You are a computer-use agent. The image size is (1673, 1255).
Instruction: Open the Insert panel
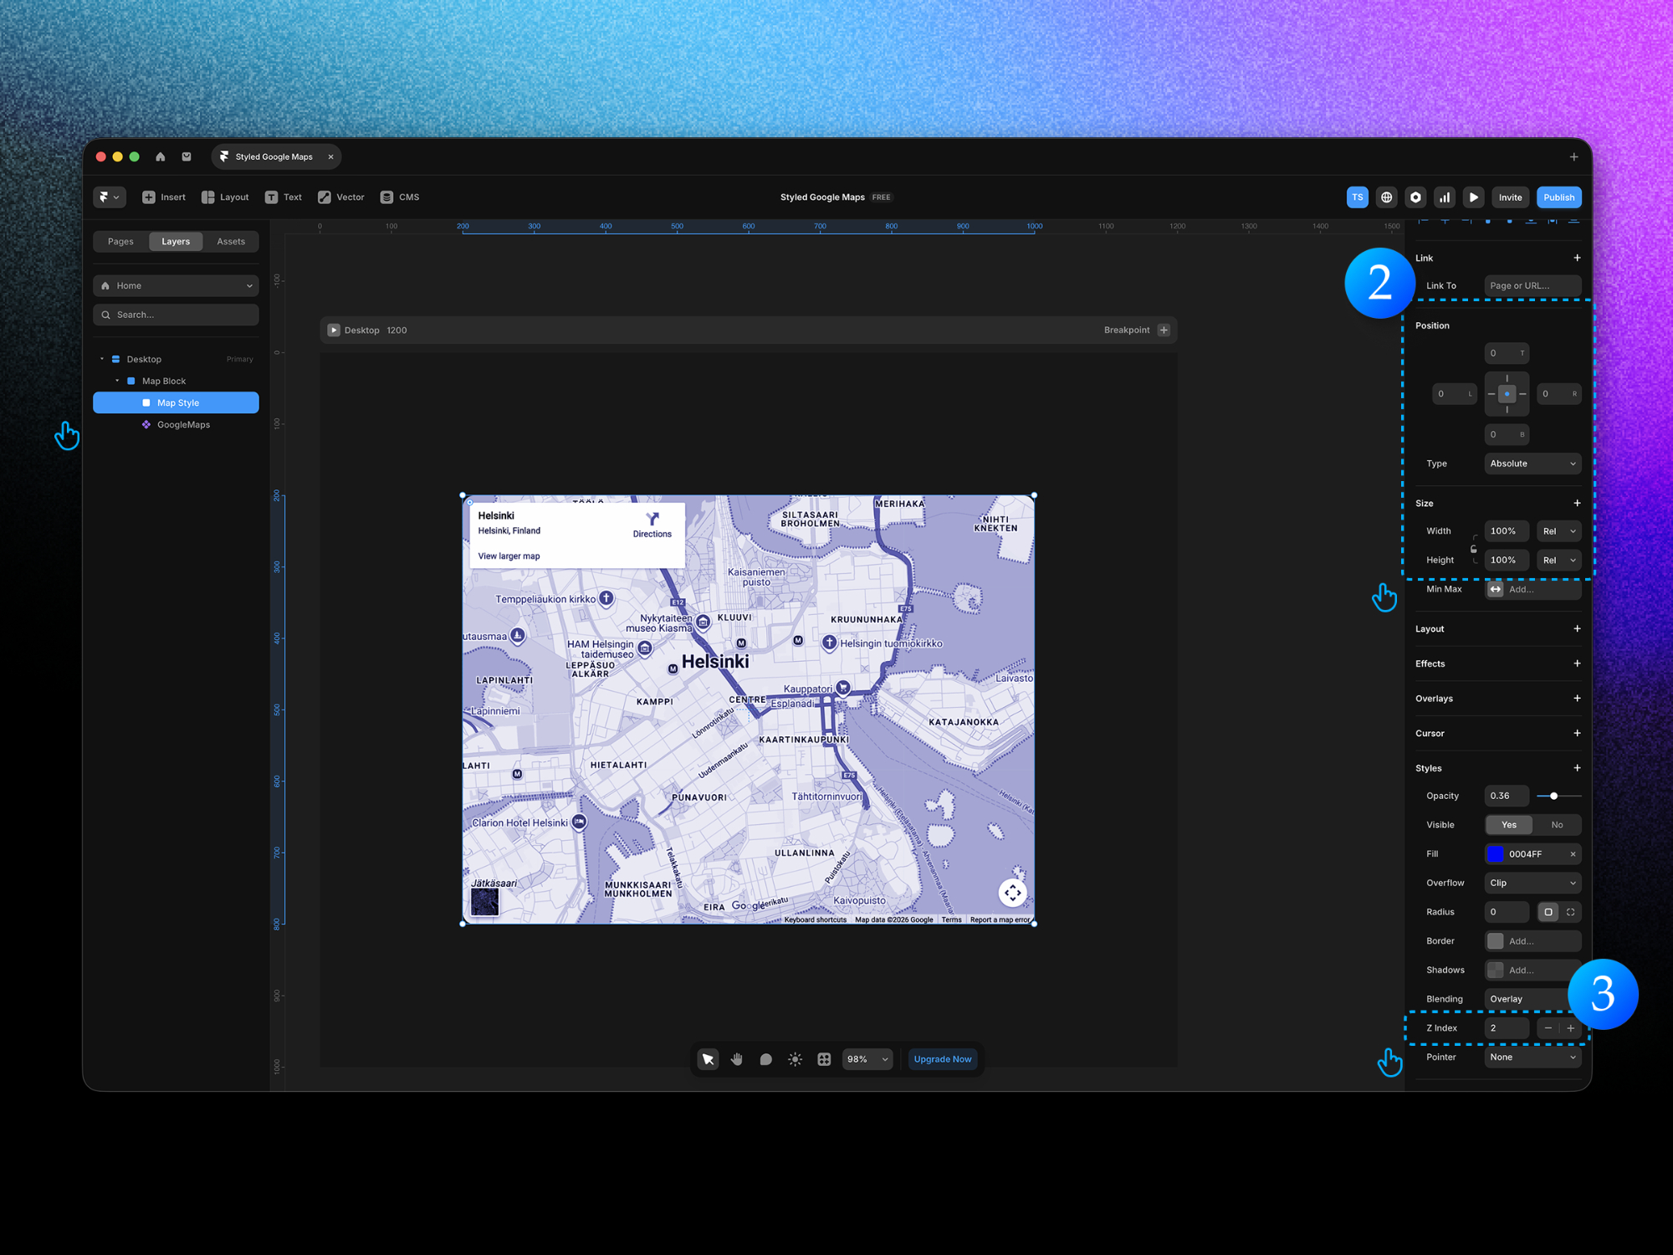click(164, 197)
